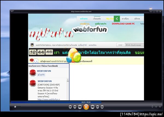
Task: Click the chat mascot icon near เข้าสู่ระบบ
Action: tap(34, 61)
